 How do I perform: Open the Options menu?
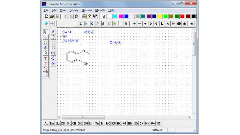pyautogui.click(x=87, y=10)
